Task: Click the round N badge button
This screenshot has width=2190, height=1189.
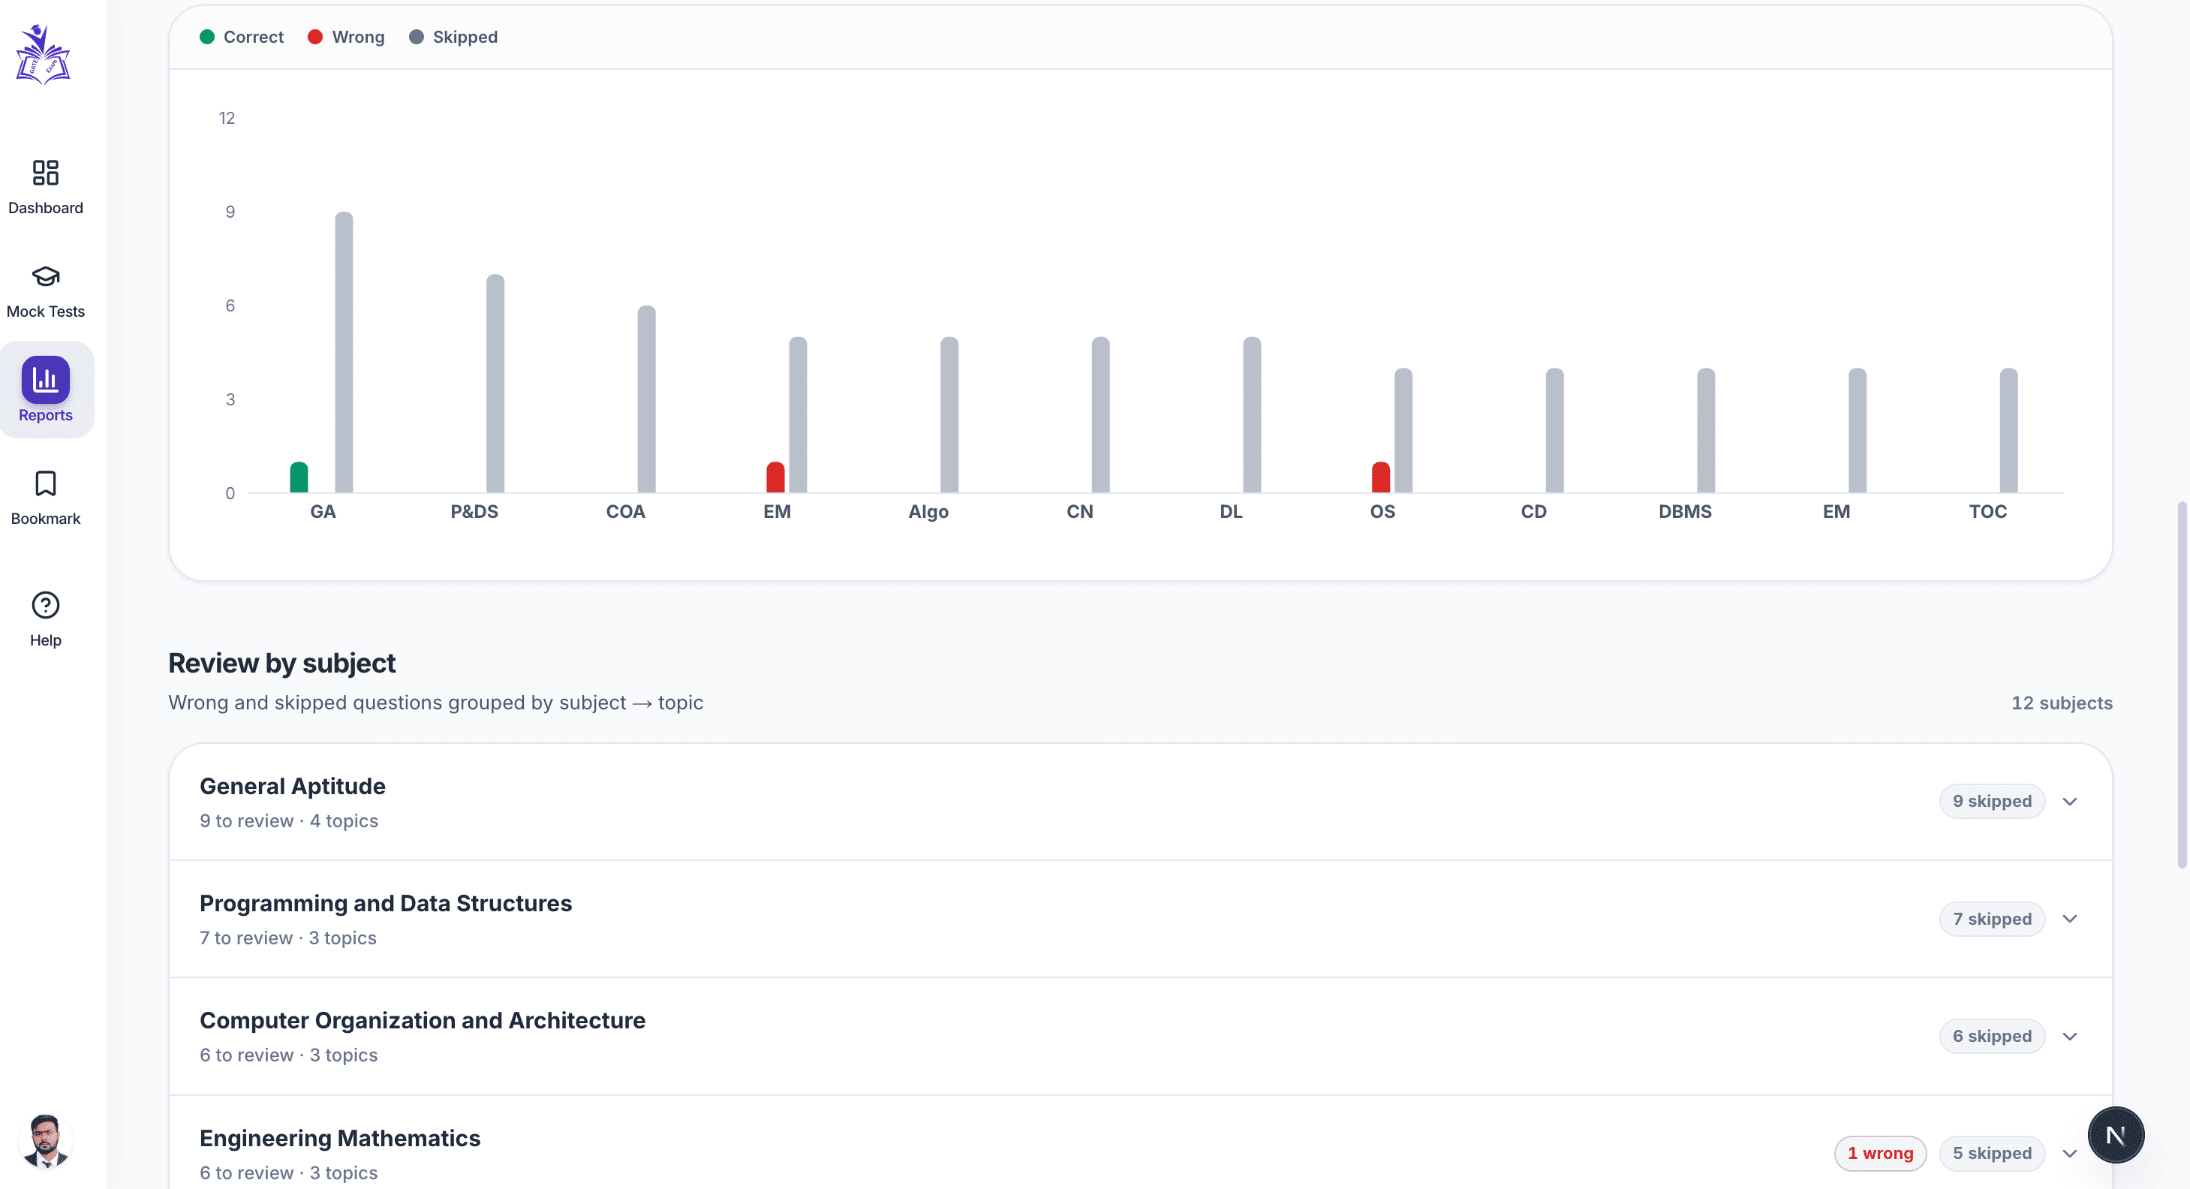Action: point(2115,1134)
